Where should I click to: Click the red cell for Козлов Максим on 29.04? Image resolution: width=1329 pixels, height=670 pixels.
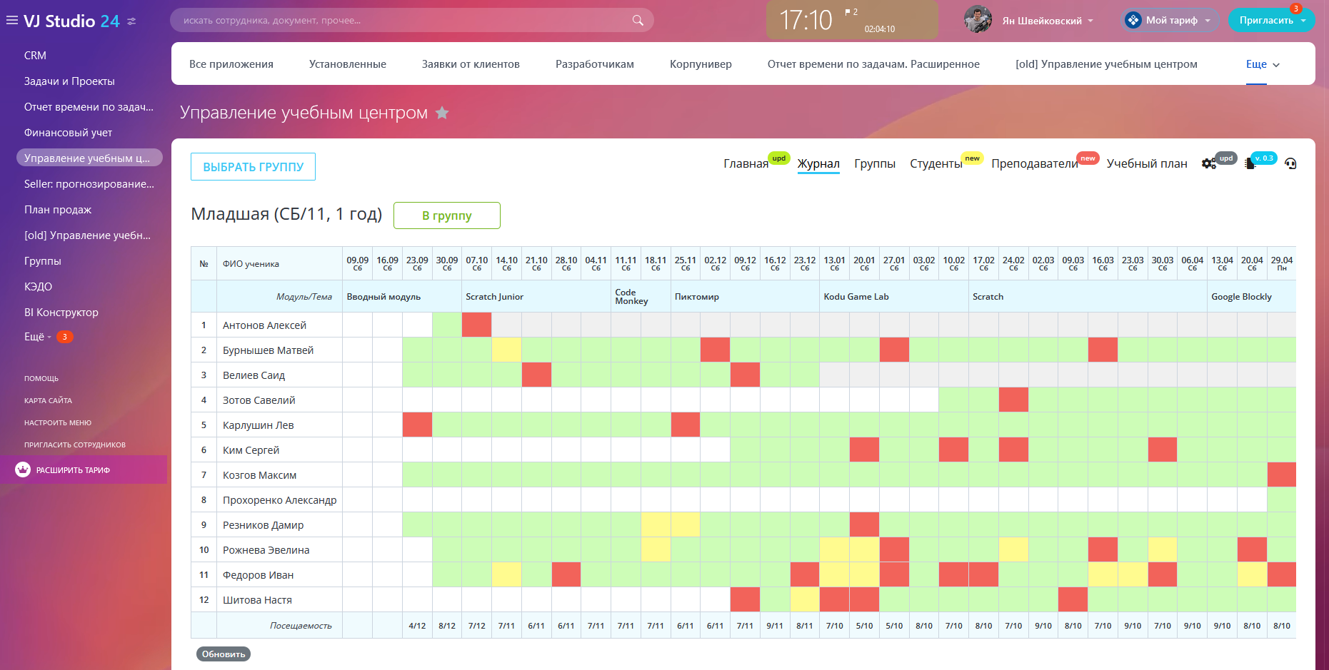1281,474
